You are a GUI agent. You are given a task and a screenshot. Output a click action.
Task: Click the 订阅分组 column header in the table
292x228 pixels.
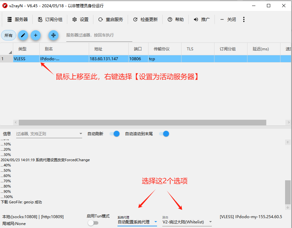coord(231,49)
